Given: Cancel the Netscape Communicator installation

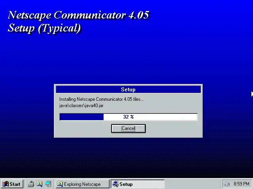Looking at the screenshot, I should 128,128.
